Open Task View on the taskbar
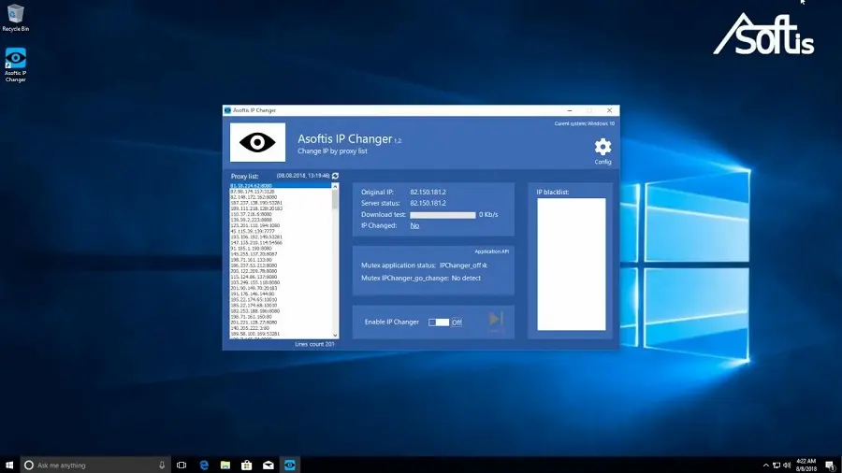Image resolution: width=842 pixels, height=473 pixels. click(181, 465)
